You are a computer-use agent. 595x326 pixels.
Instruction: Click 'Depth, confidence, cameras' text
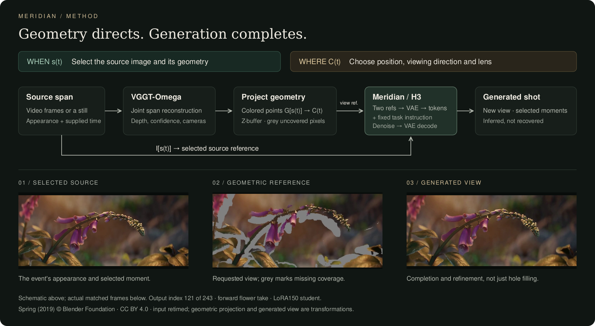pyautogui.click(x=168, y=121)
